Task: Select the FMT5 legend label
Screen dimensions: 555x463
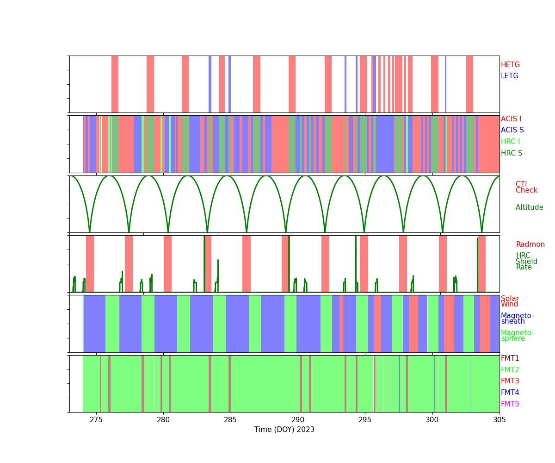Action: click(x=510, y=405)
